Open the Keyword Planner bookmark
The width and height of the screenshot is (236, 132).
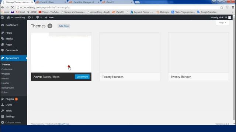tap(142, 12)
